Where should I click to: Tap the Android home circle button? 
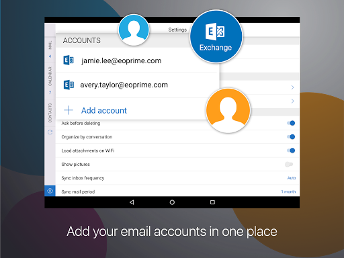(x=172, y=202)
